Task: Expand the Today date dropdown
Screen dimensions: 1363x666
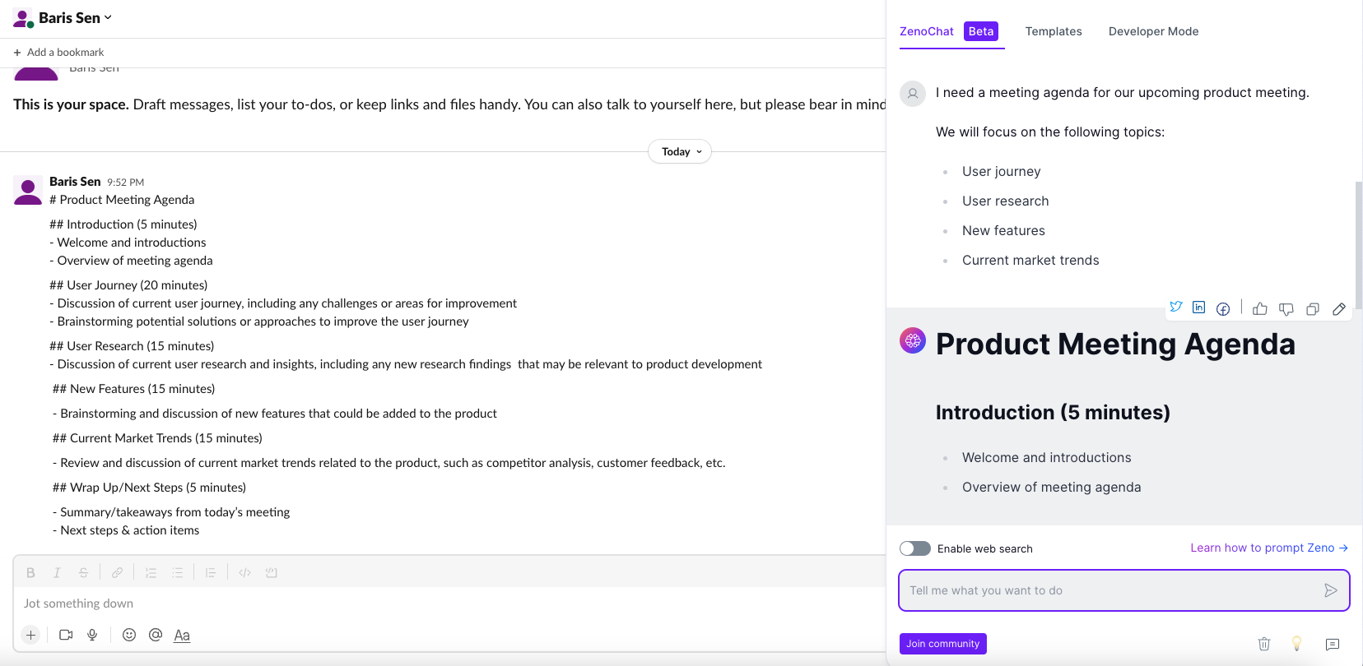Action: [680, 151]
